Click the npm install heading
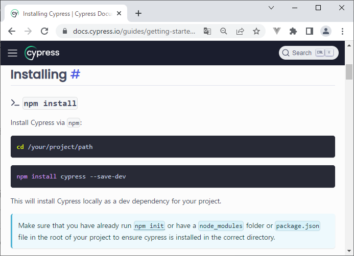This screenshot has height=256, width=354. [50, 104]
